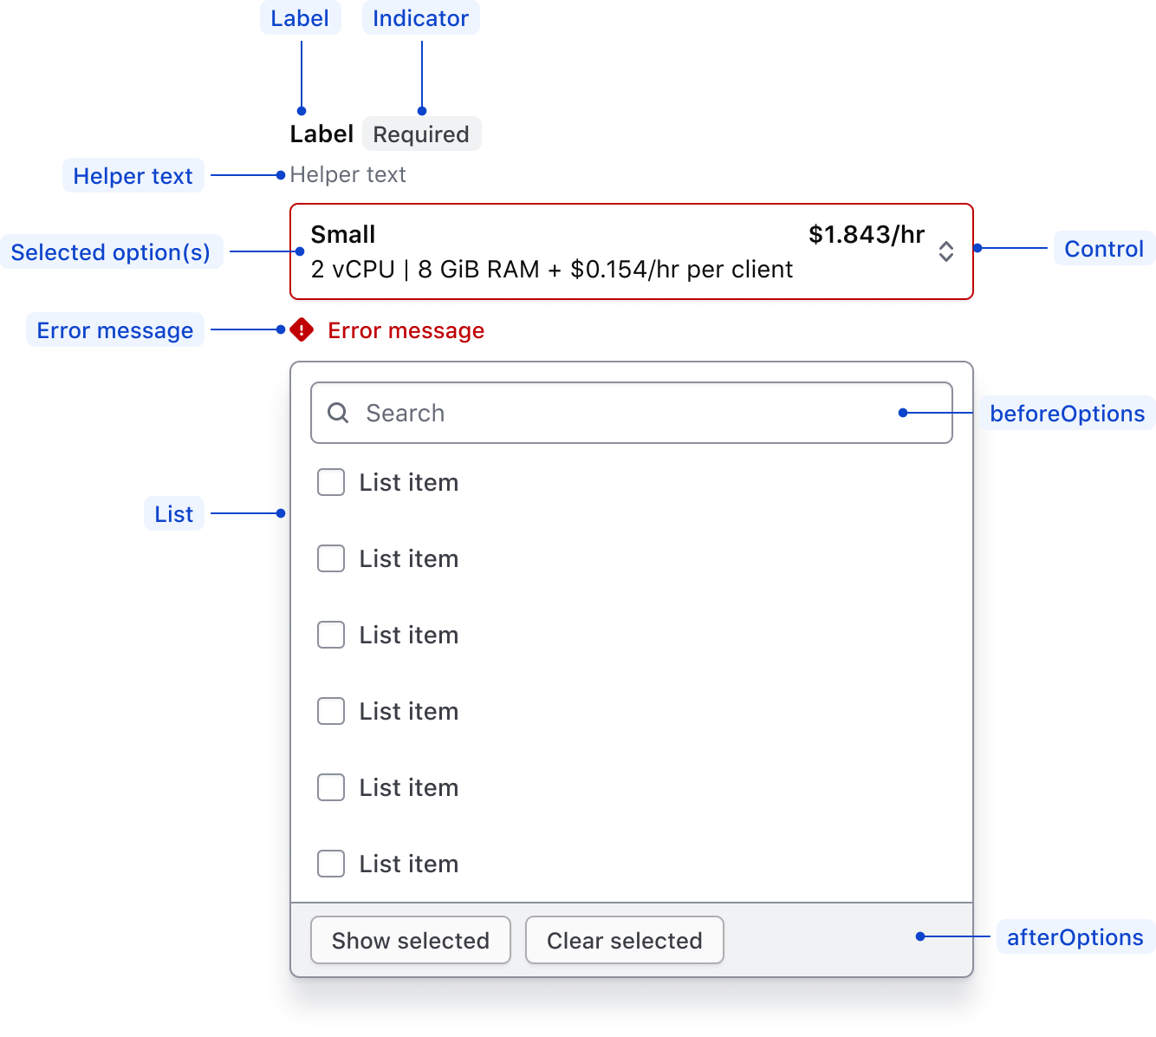Click the Required indicator badge

pyautogui.click(x=421, y=134)
